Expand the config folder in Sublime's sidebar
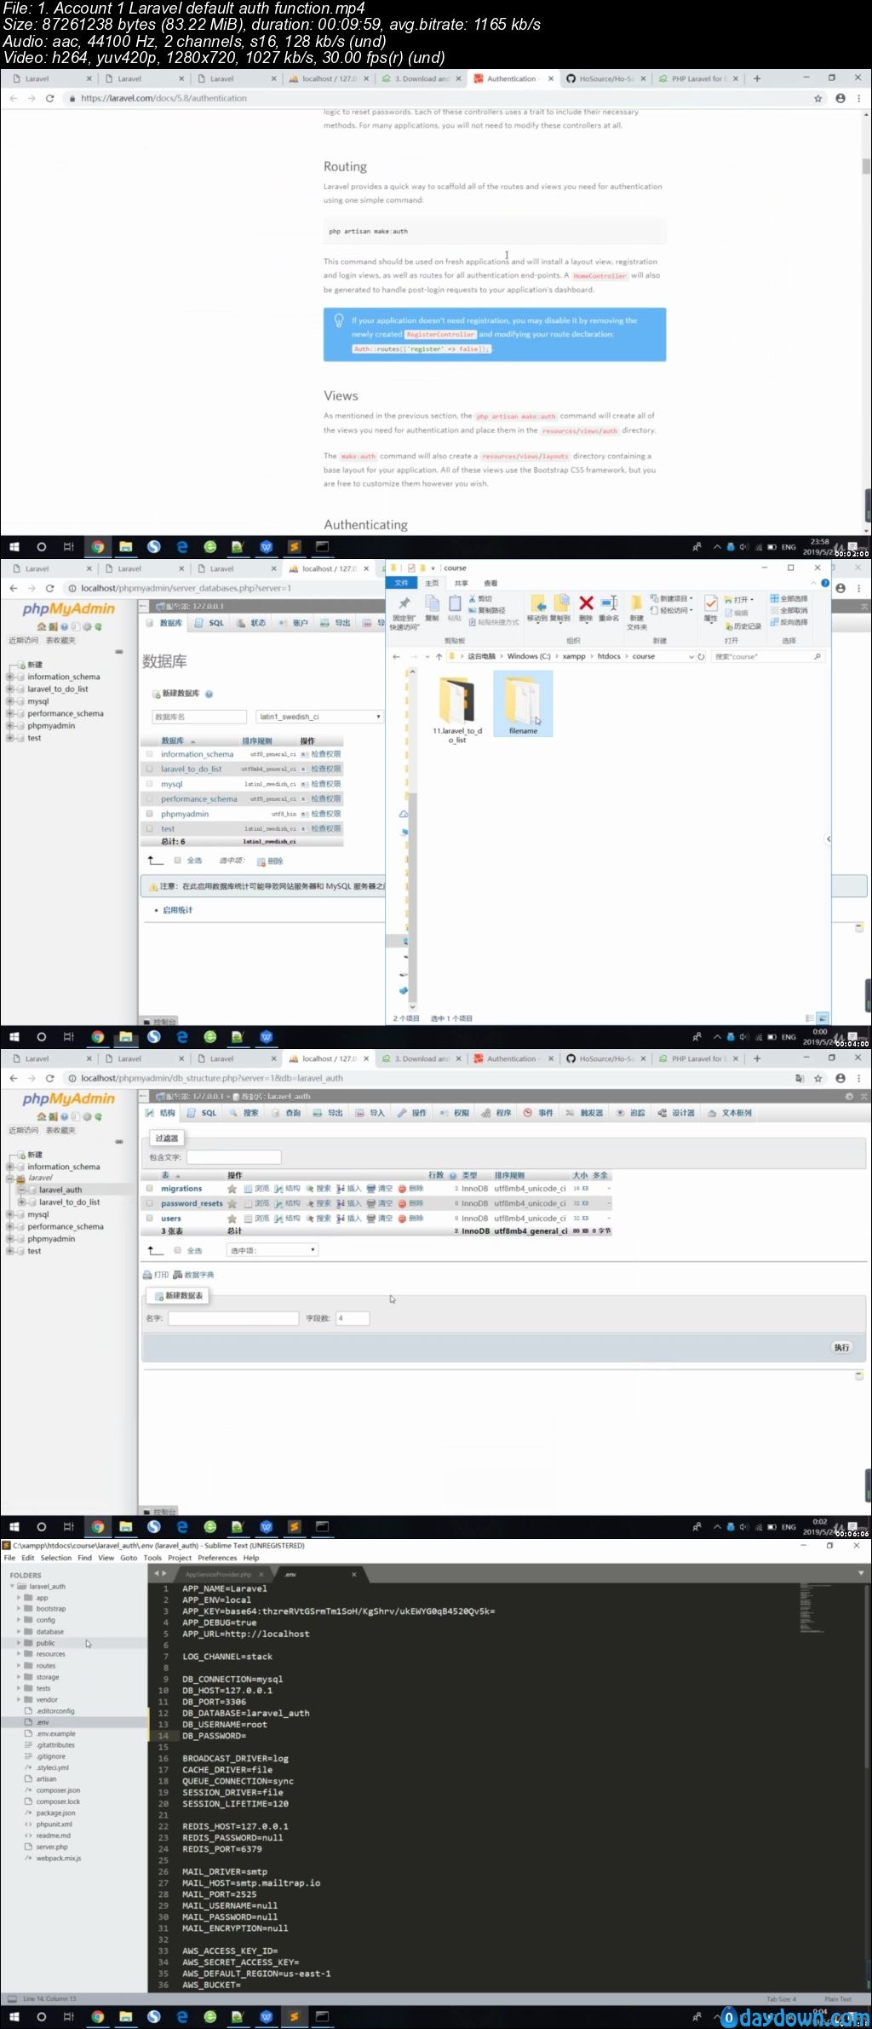Image resolution: width=872 pixels, height=2029 pixels. coord(19,1620)
